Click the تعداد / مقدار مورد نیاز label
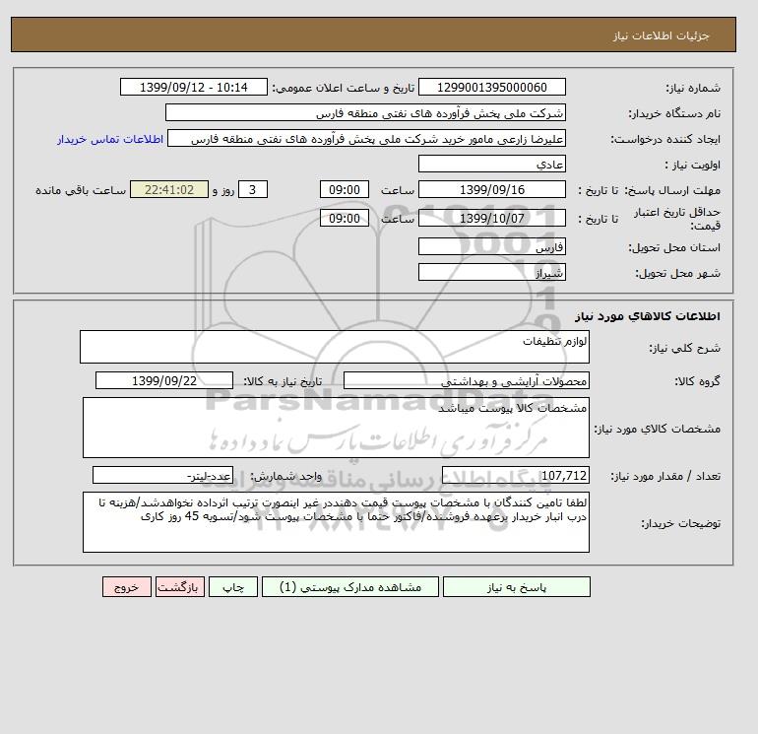This screenshot has width=758, height=734. 665,476
